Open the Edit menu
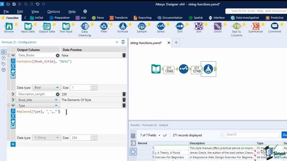 tap(20, 12)
